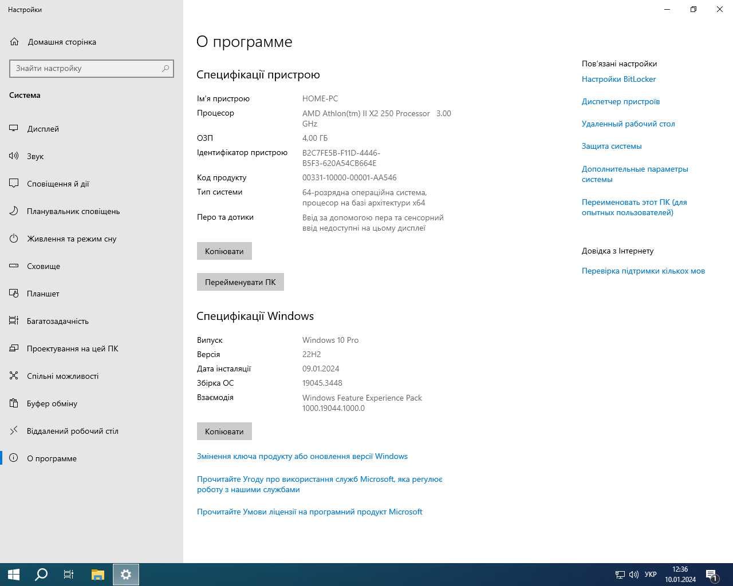Click the magnifier icon in the search box
This screenshot has height=586, width=733.
point(165,68)
